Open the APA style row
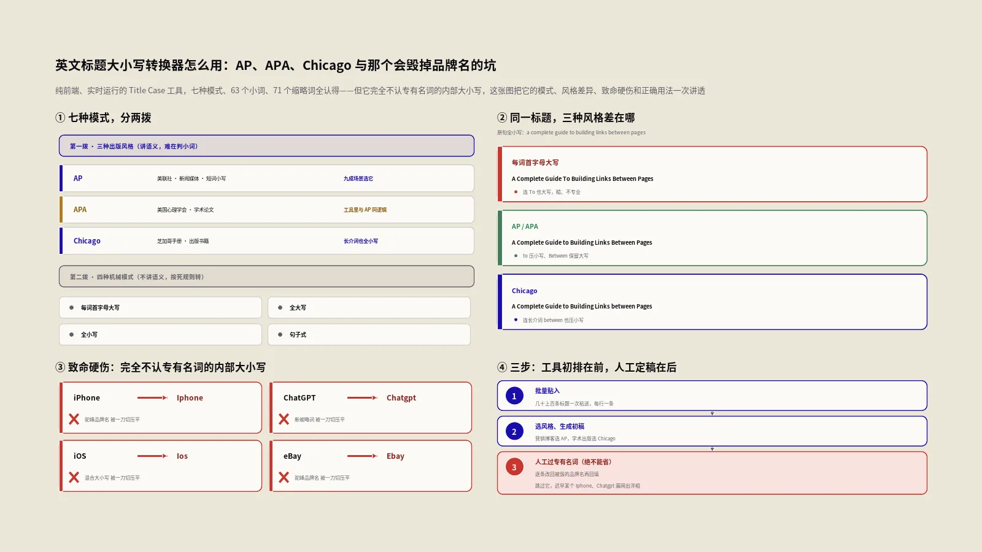 (x=266, y=210)
